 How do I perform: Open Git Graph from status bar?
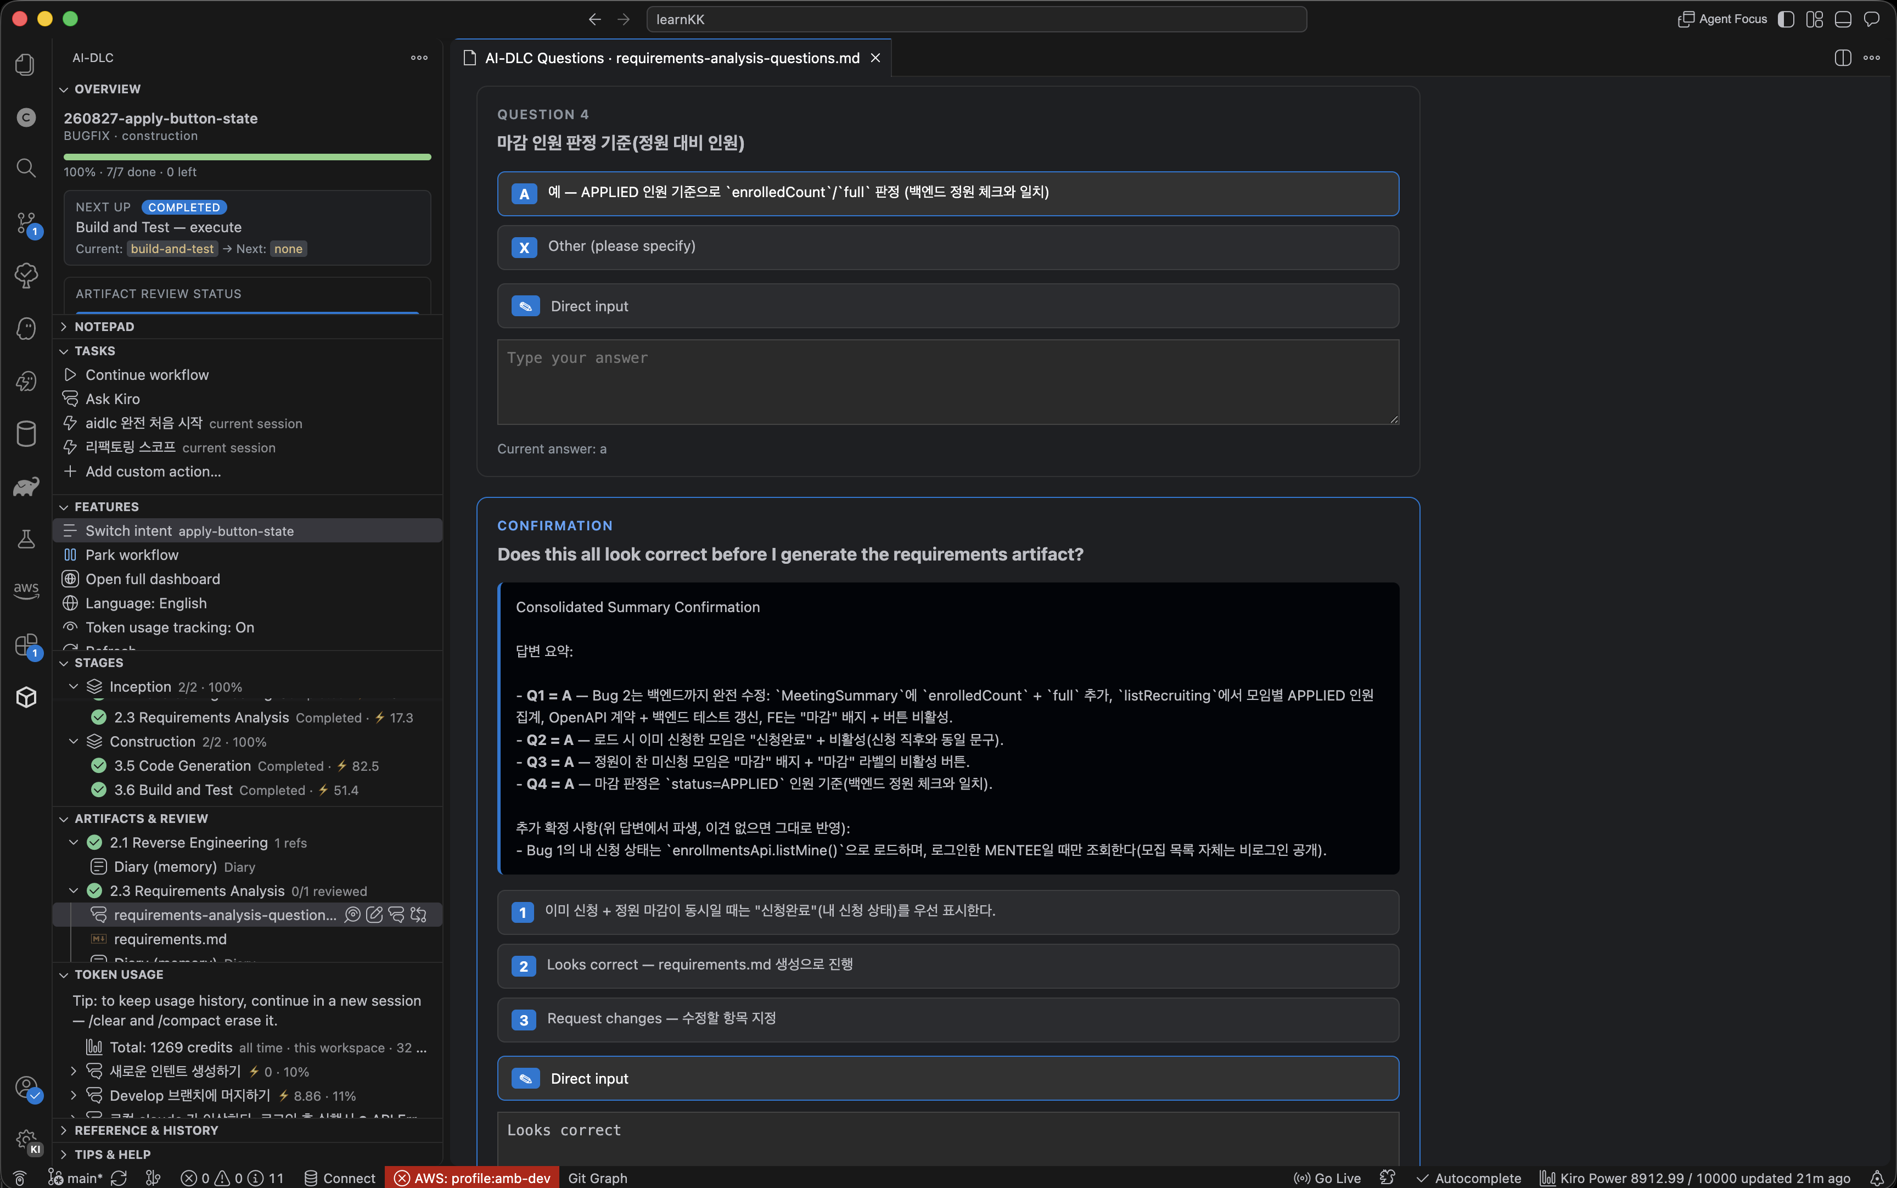pos(597,1178)
